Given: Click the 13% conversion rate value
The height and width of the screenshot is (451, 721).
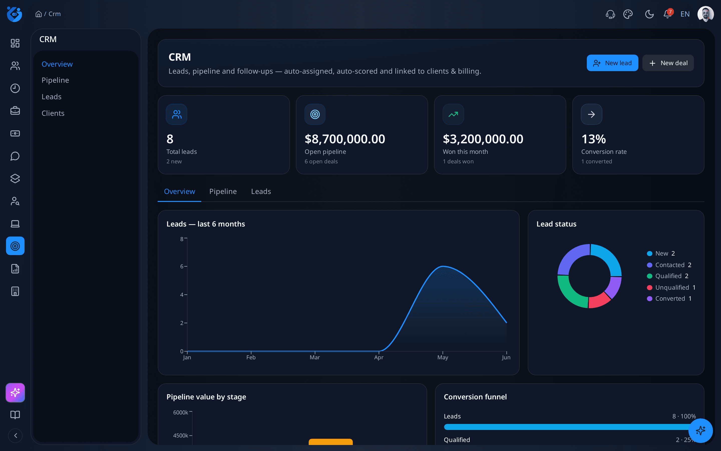Looking at the screenshot, I should pos(594,139).
